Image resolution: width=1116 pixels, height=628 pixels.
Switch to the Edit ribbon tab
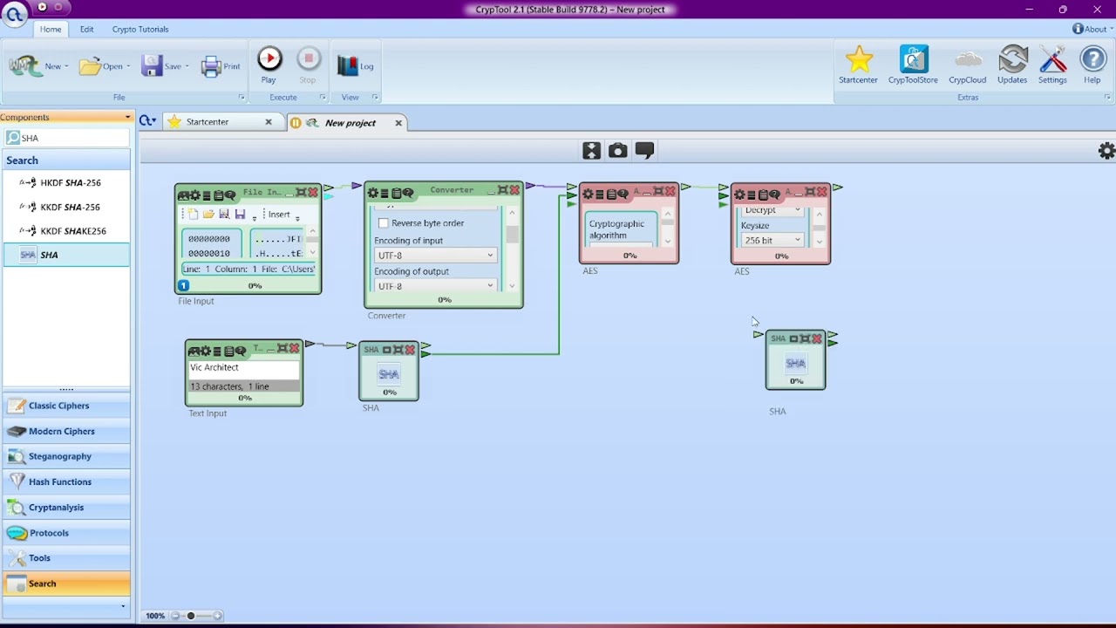pos(86,29)
